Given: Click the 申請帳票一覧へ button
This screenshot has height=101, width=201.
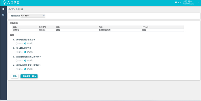Looking at the screenshot, I should [29, 76].
